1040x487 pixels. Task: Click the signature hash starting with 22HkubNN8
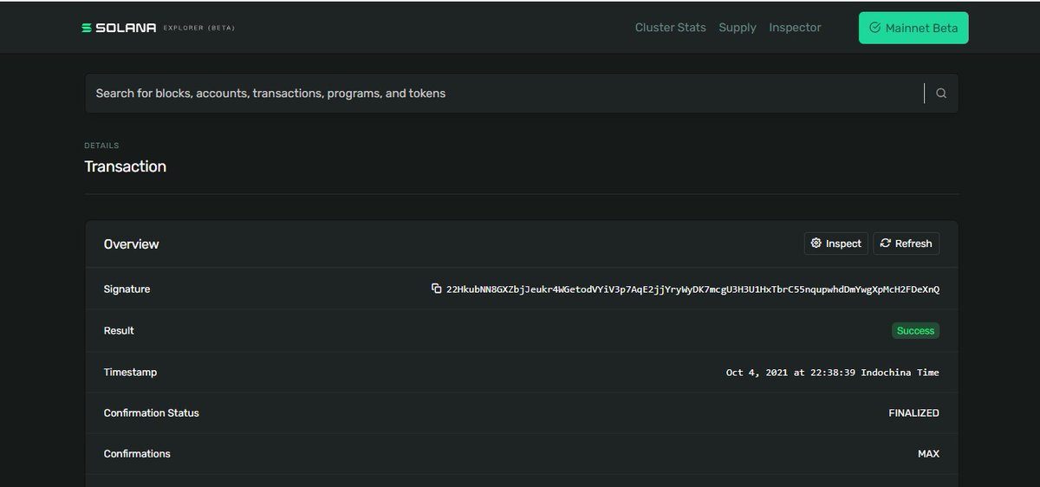pyautogui.click(x=692, y=289)
